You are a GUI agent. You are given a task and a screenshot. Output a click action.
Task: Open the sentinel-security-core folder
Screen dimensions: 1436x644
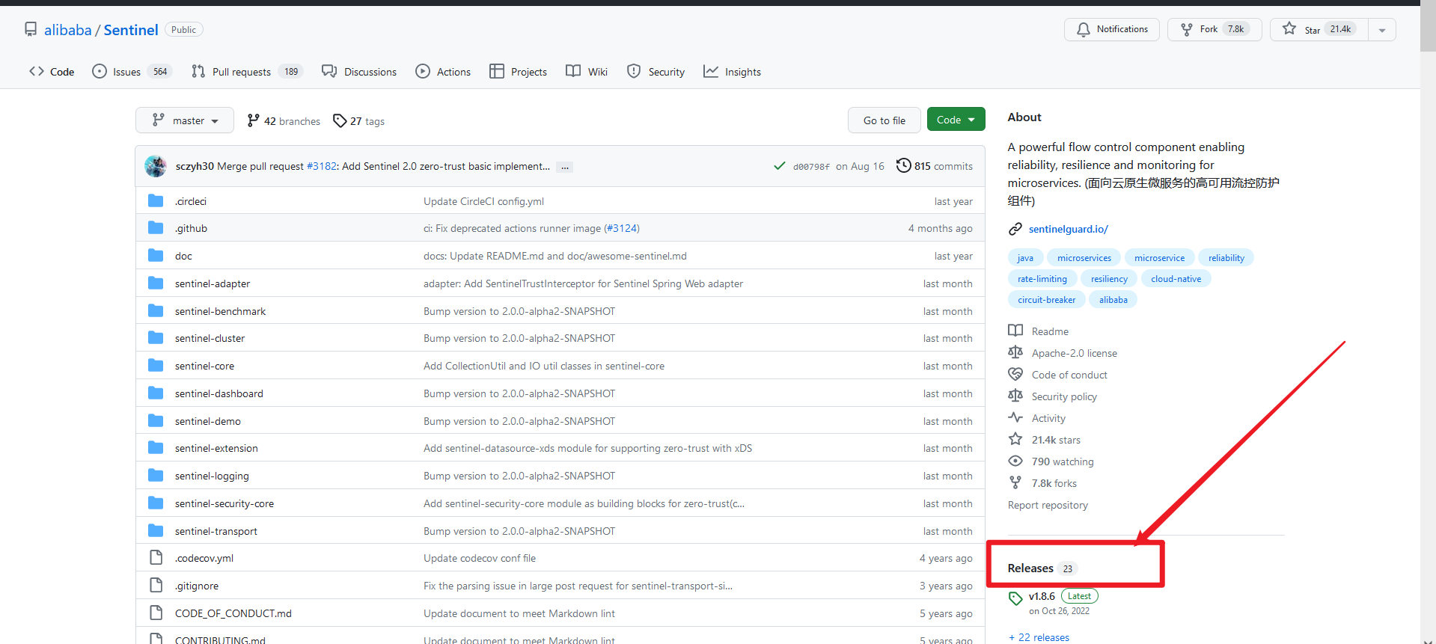[x=224, y=503]
